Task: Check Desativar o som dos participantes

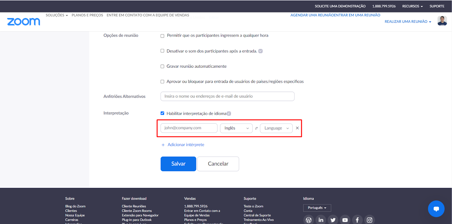Action: pyautogui.click(x=162, y=51)
